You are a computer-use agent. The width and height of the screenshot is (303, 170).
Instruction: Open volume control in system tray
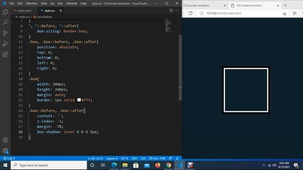pos(275,165)
